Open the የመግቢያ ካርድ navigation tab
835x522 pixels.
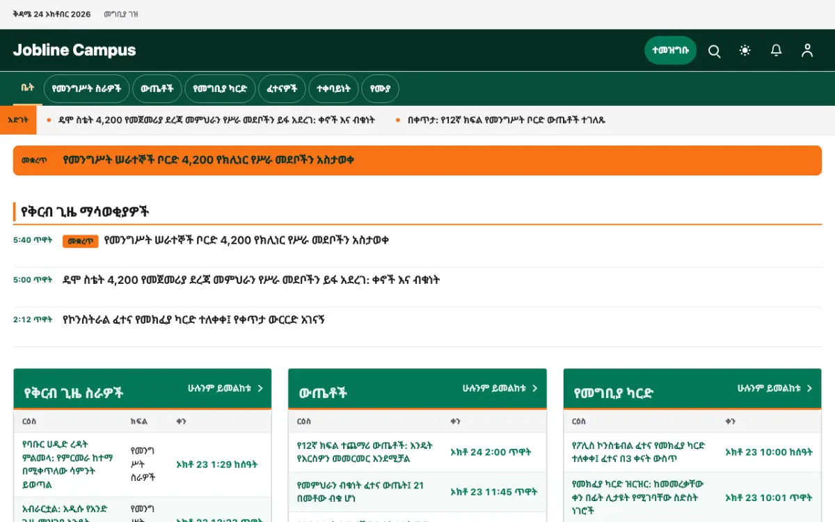point(220,88)
